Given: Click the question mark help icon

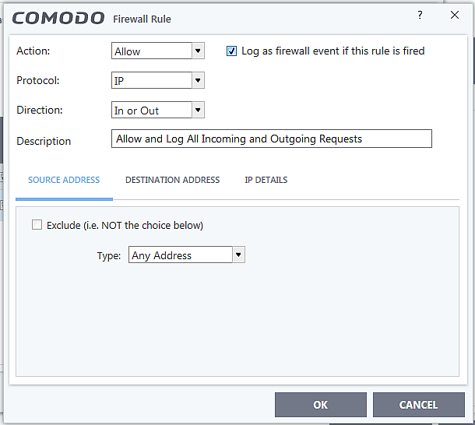Looking at the screenshot, I should pyautogui.click(x=420, y=16).
